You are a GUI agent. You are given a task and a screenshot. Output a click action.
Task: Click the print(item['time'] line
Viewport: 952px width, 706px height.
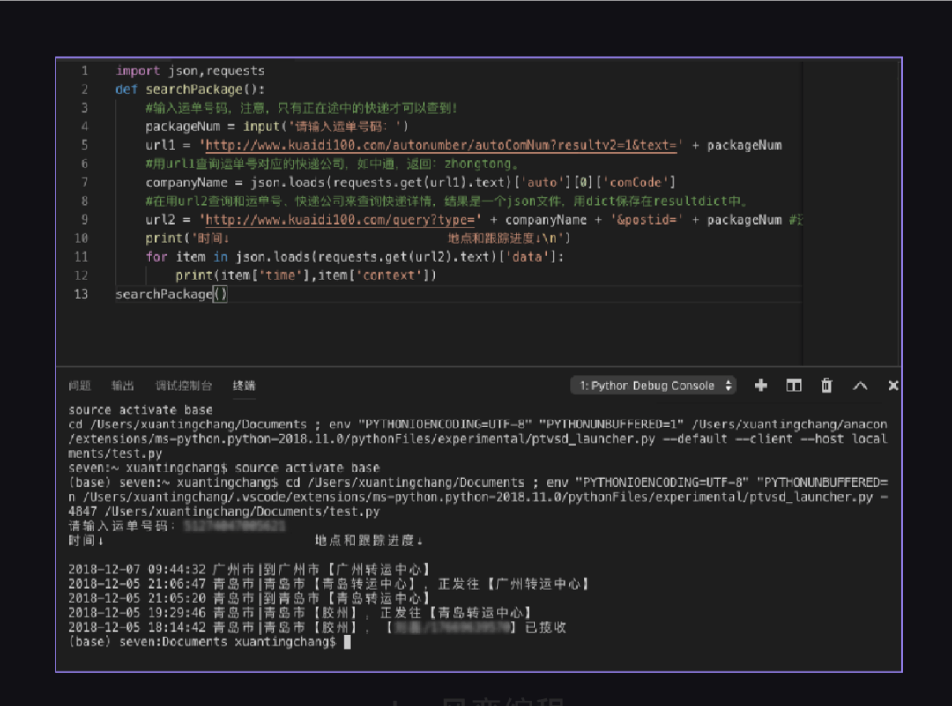306,276
